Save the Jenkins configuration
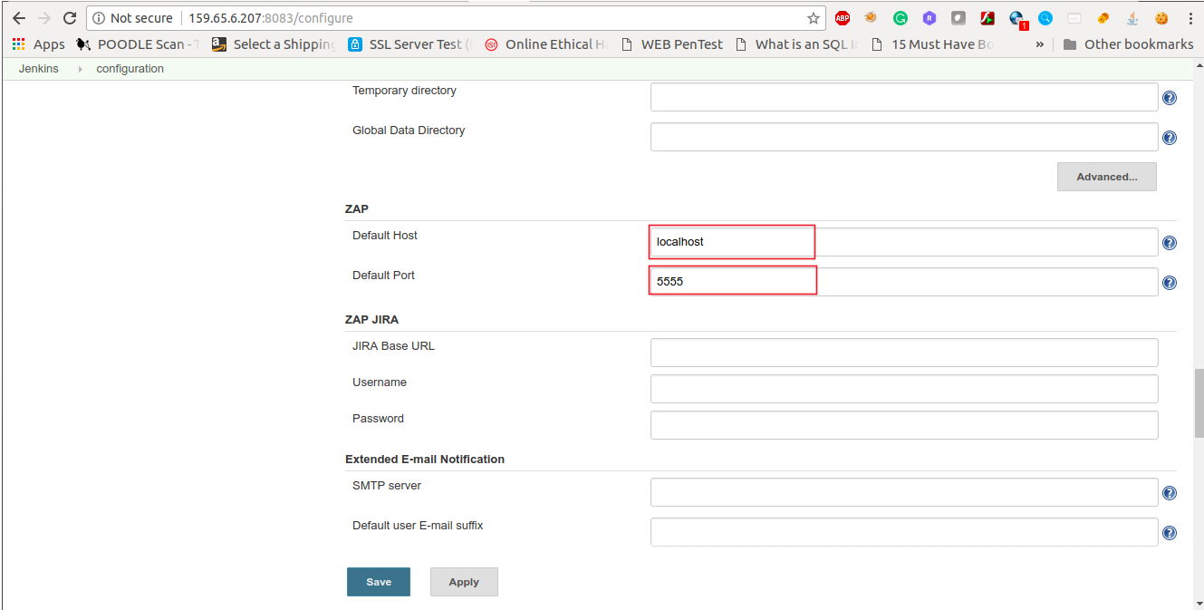The height and width of the screenshot is (610, 1204). click(378, 581)
